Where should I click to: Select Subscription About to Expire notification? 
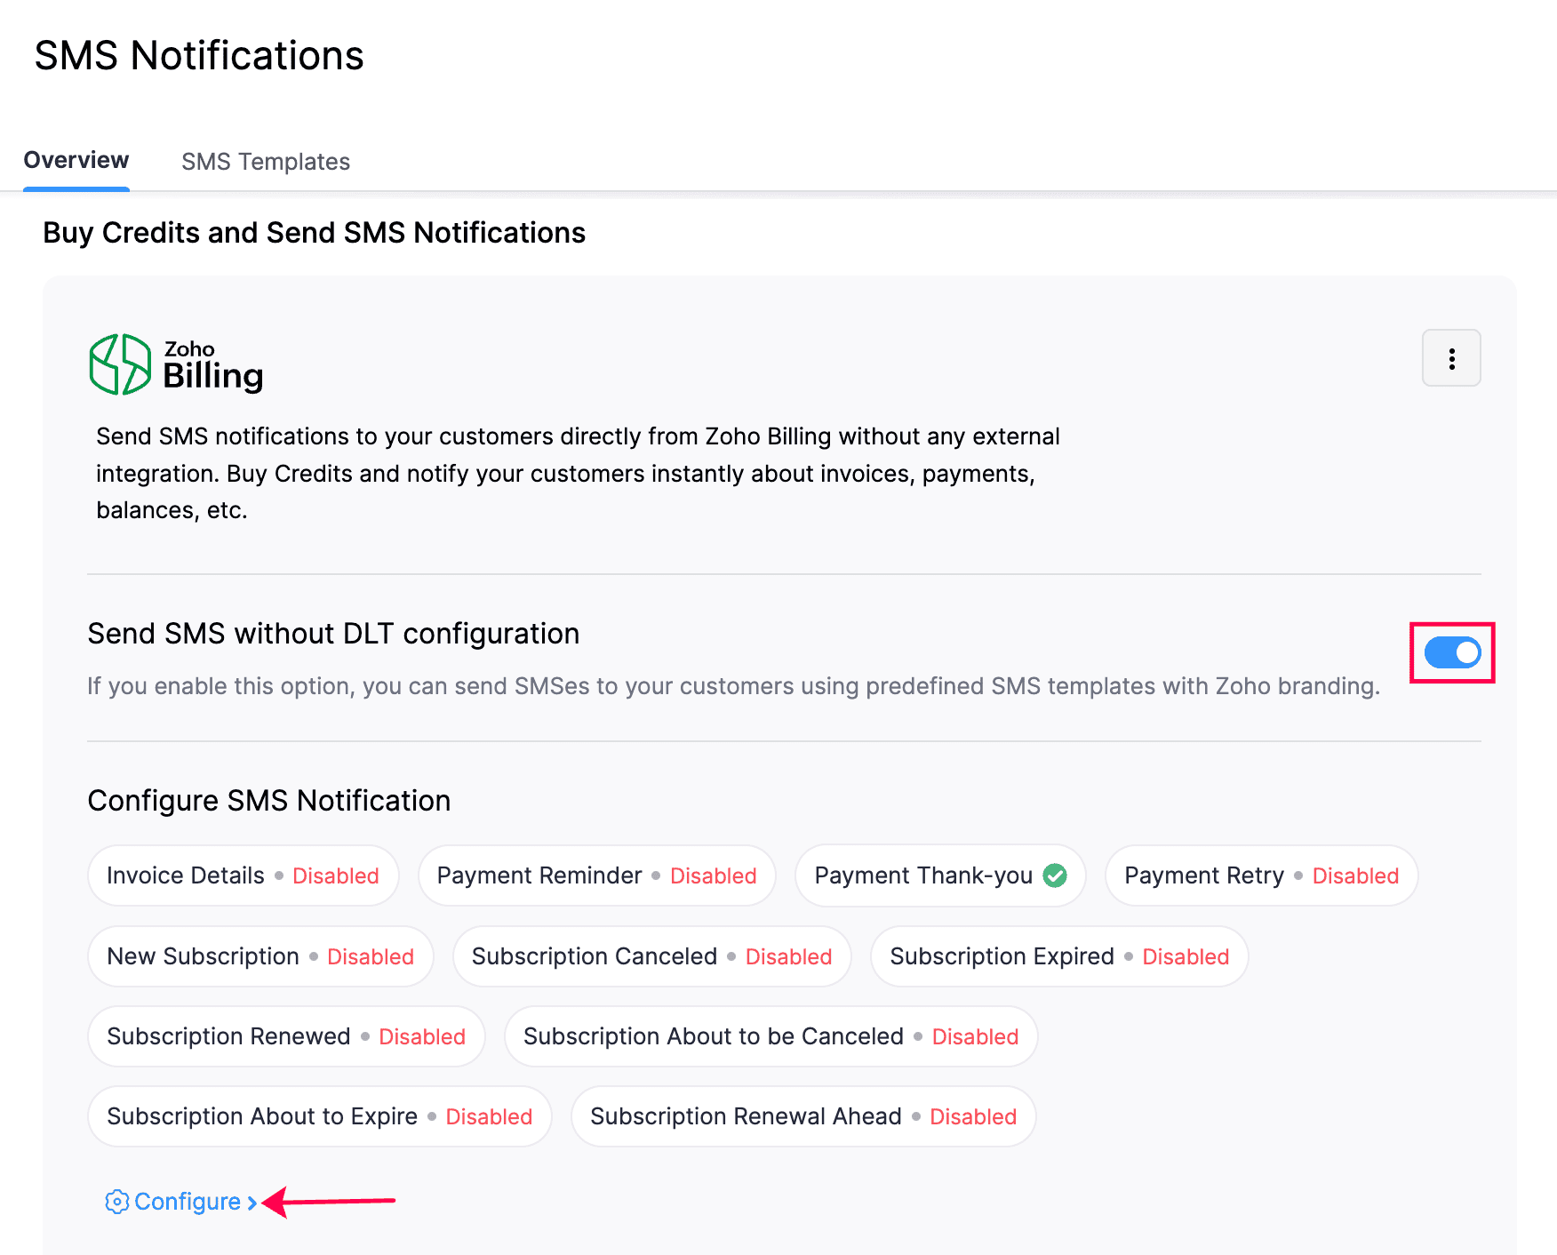coord(319,1116)
